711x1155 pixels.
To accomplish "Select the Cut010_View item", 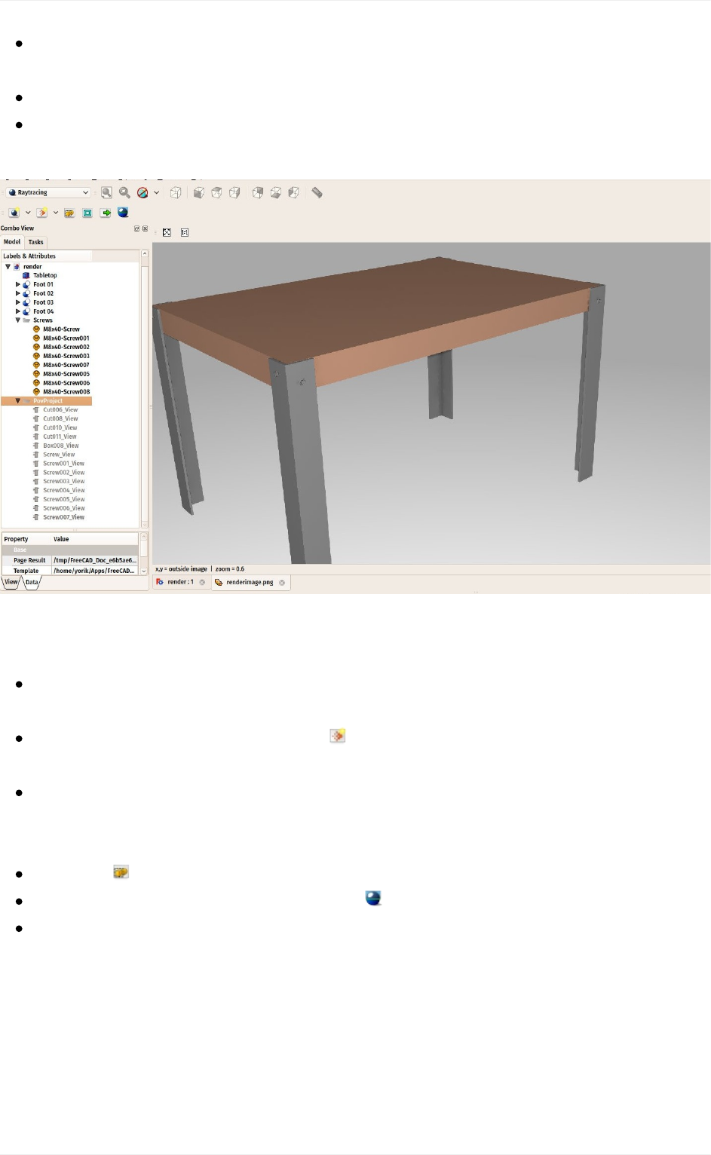I will (60, 427).
